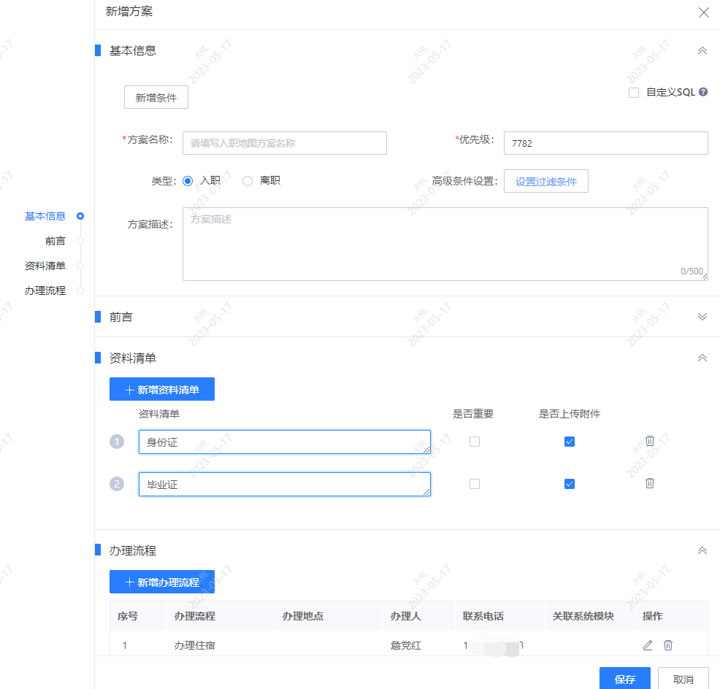720x689 pixels.
Task: Enable the 自定义SQL checkbox
Action: (633, 92)
